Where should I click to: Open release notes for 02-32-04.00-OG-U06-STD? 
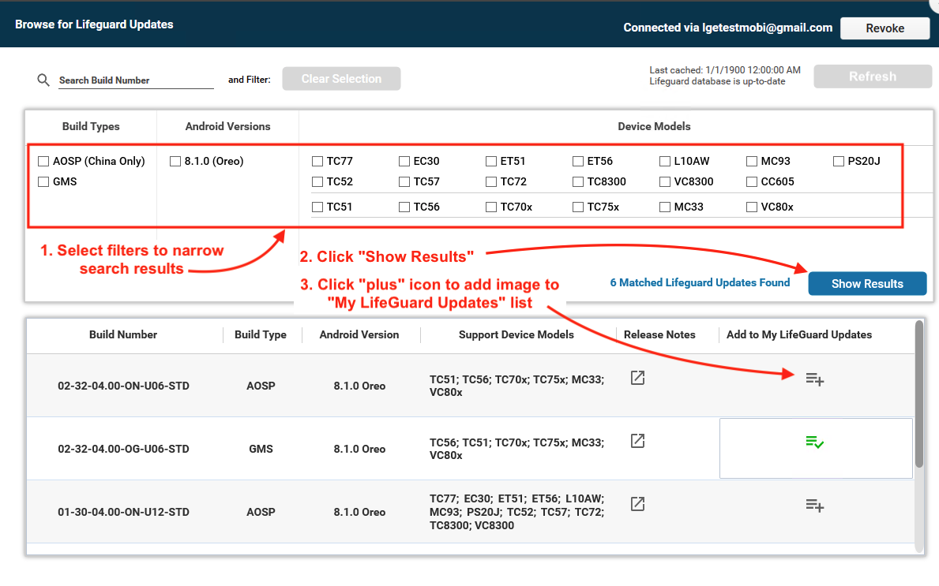coord(637,441)
